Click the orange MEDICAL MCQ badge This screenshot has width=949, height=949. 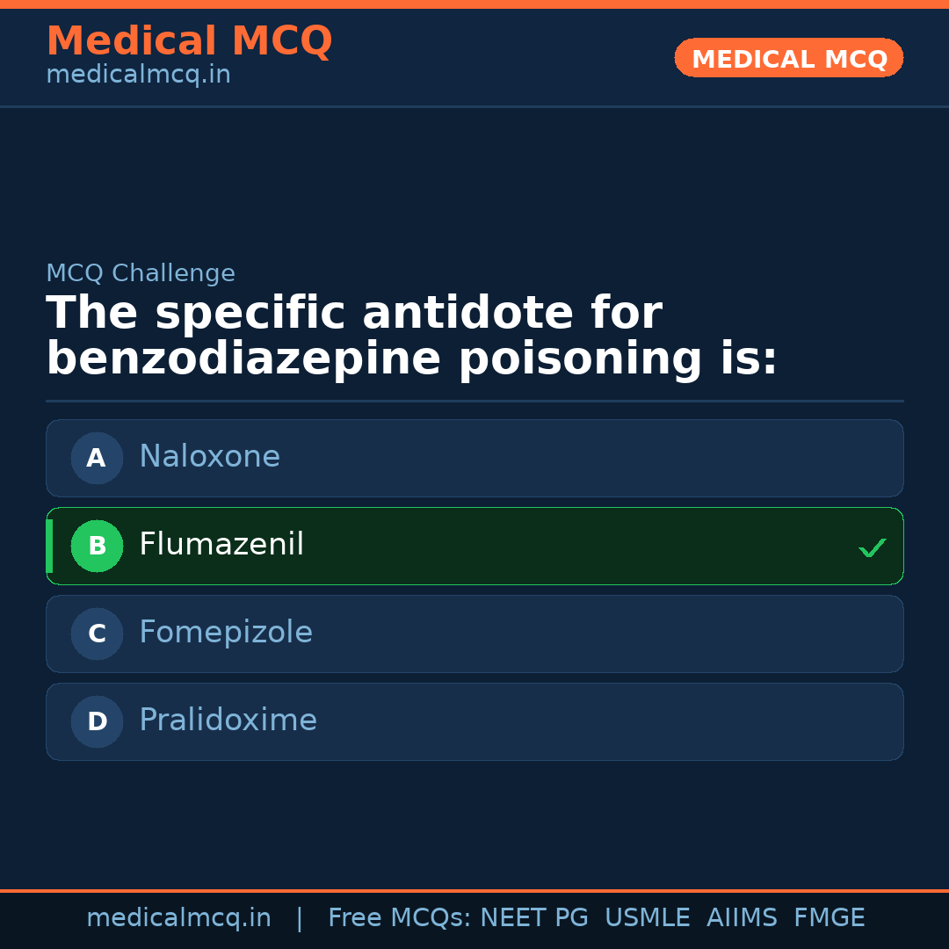pyautogui.click(x=788, y=58)
